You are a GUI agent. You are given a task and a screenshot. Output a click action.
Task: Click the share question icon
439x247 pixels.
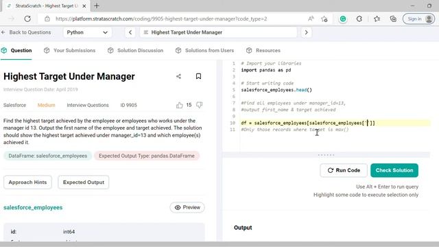(x=178, y=76)
